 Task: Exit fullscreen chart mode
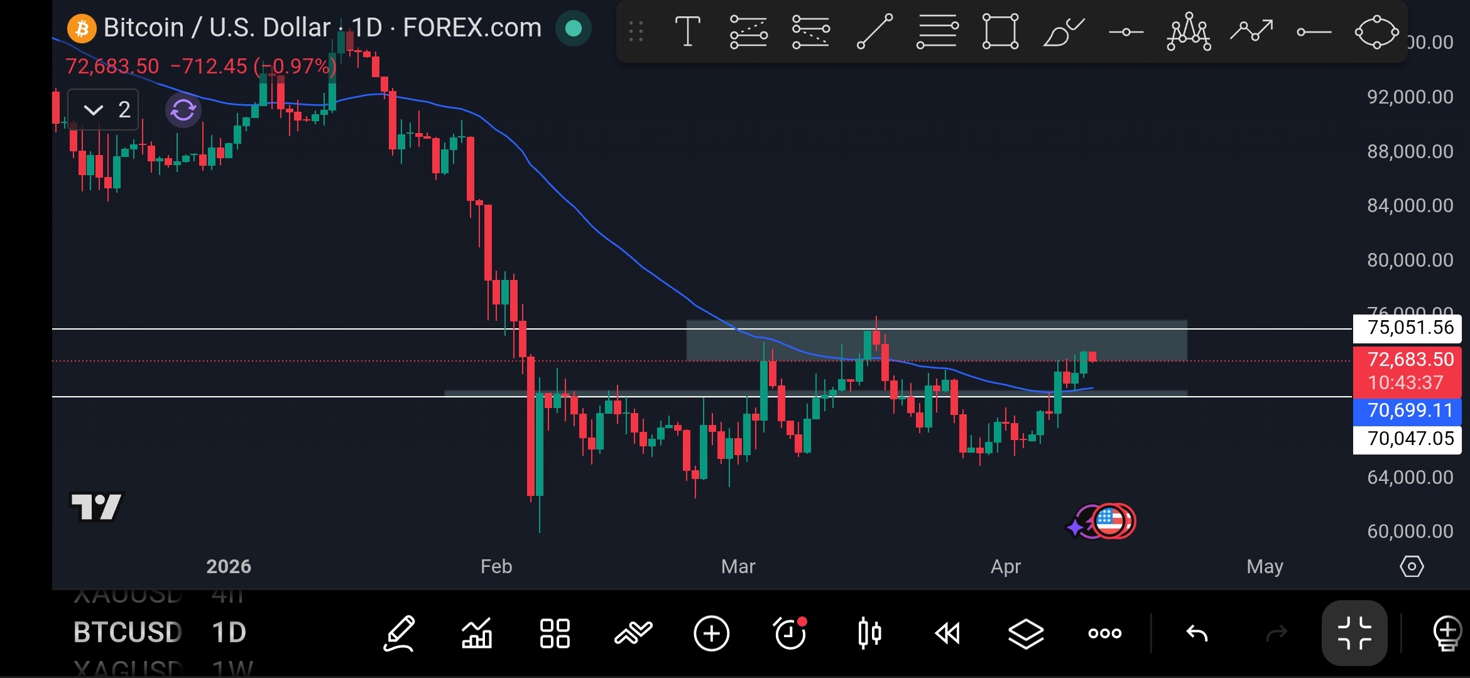(x=1354, y=633)
